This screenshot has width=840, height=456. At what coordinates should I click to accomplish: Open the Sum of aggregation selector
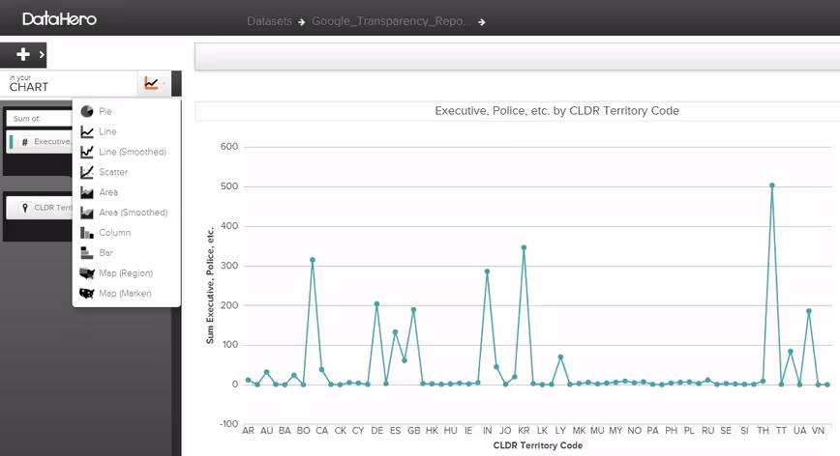[39, 119]
